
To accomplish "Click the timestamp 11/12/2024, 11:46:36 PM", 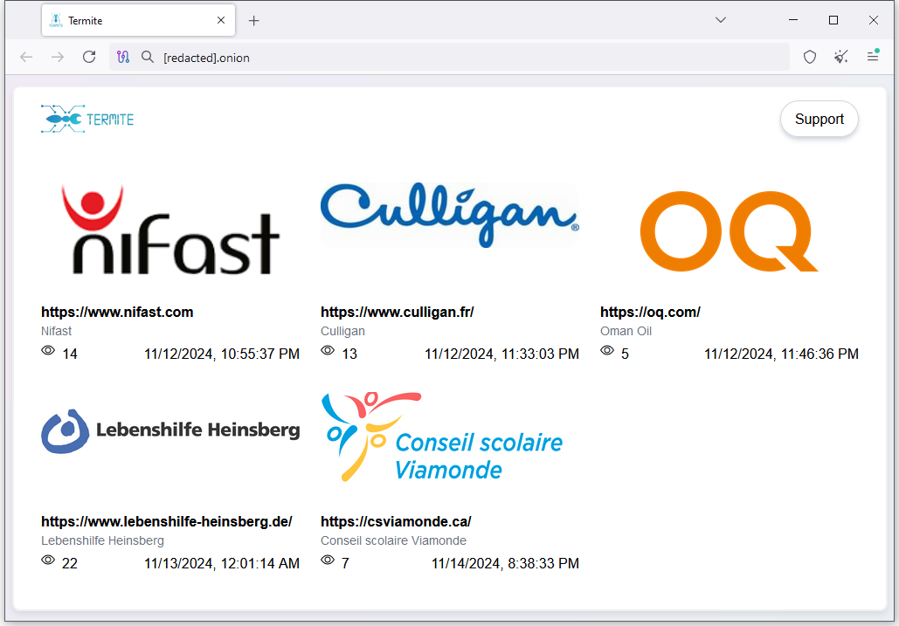I will 781,354.
